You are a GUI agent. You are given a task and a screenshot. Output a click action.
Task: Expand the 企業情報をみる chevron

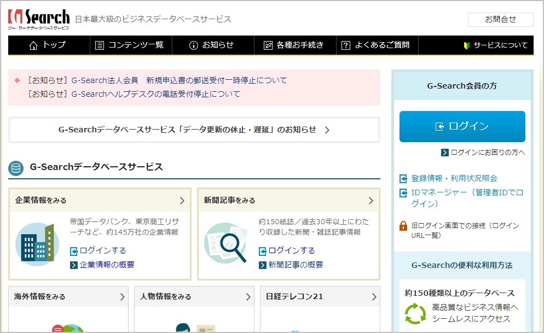(182, 201)
